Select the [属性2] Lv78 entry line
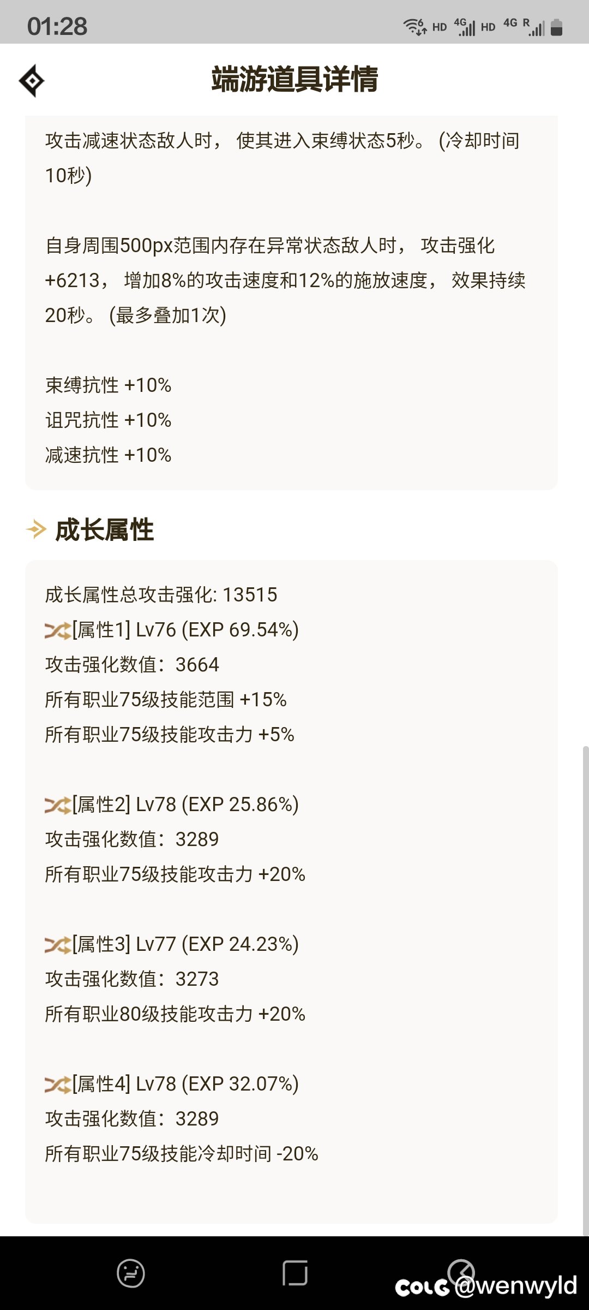The width and height of the screenshot is (589, 1310). click(x=172, y=805)
